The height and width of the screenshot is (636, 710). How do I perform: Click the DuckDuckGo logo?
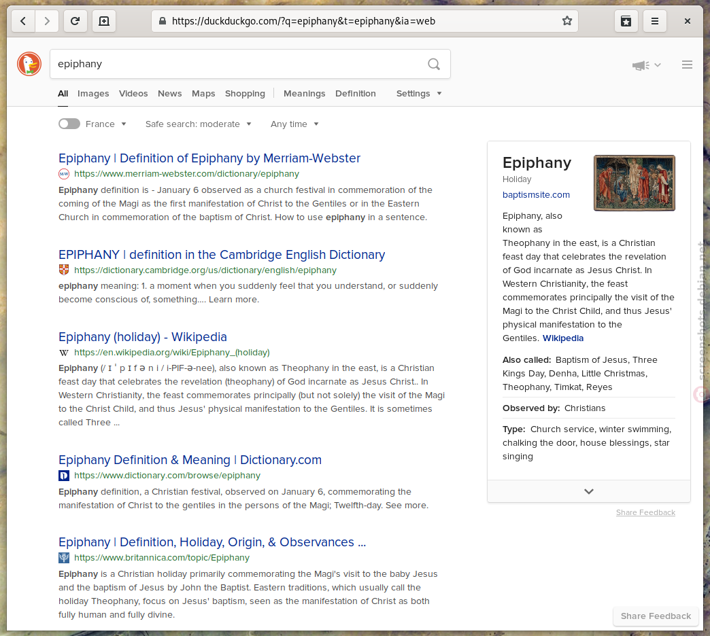point(29,64)
